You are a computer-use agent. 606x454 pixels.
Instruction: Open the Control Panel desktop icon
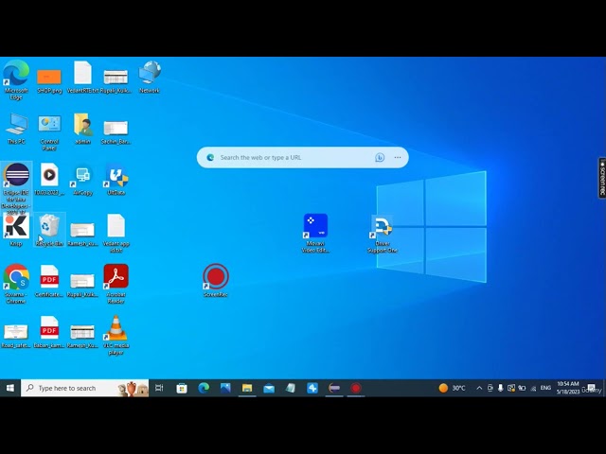[x=49, y=125]
